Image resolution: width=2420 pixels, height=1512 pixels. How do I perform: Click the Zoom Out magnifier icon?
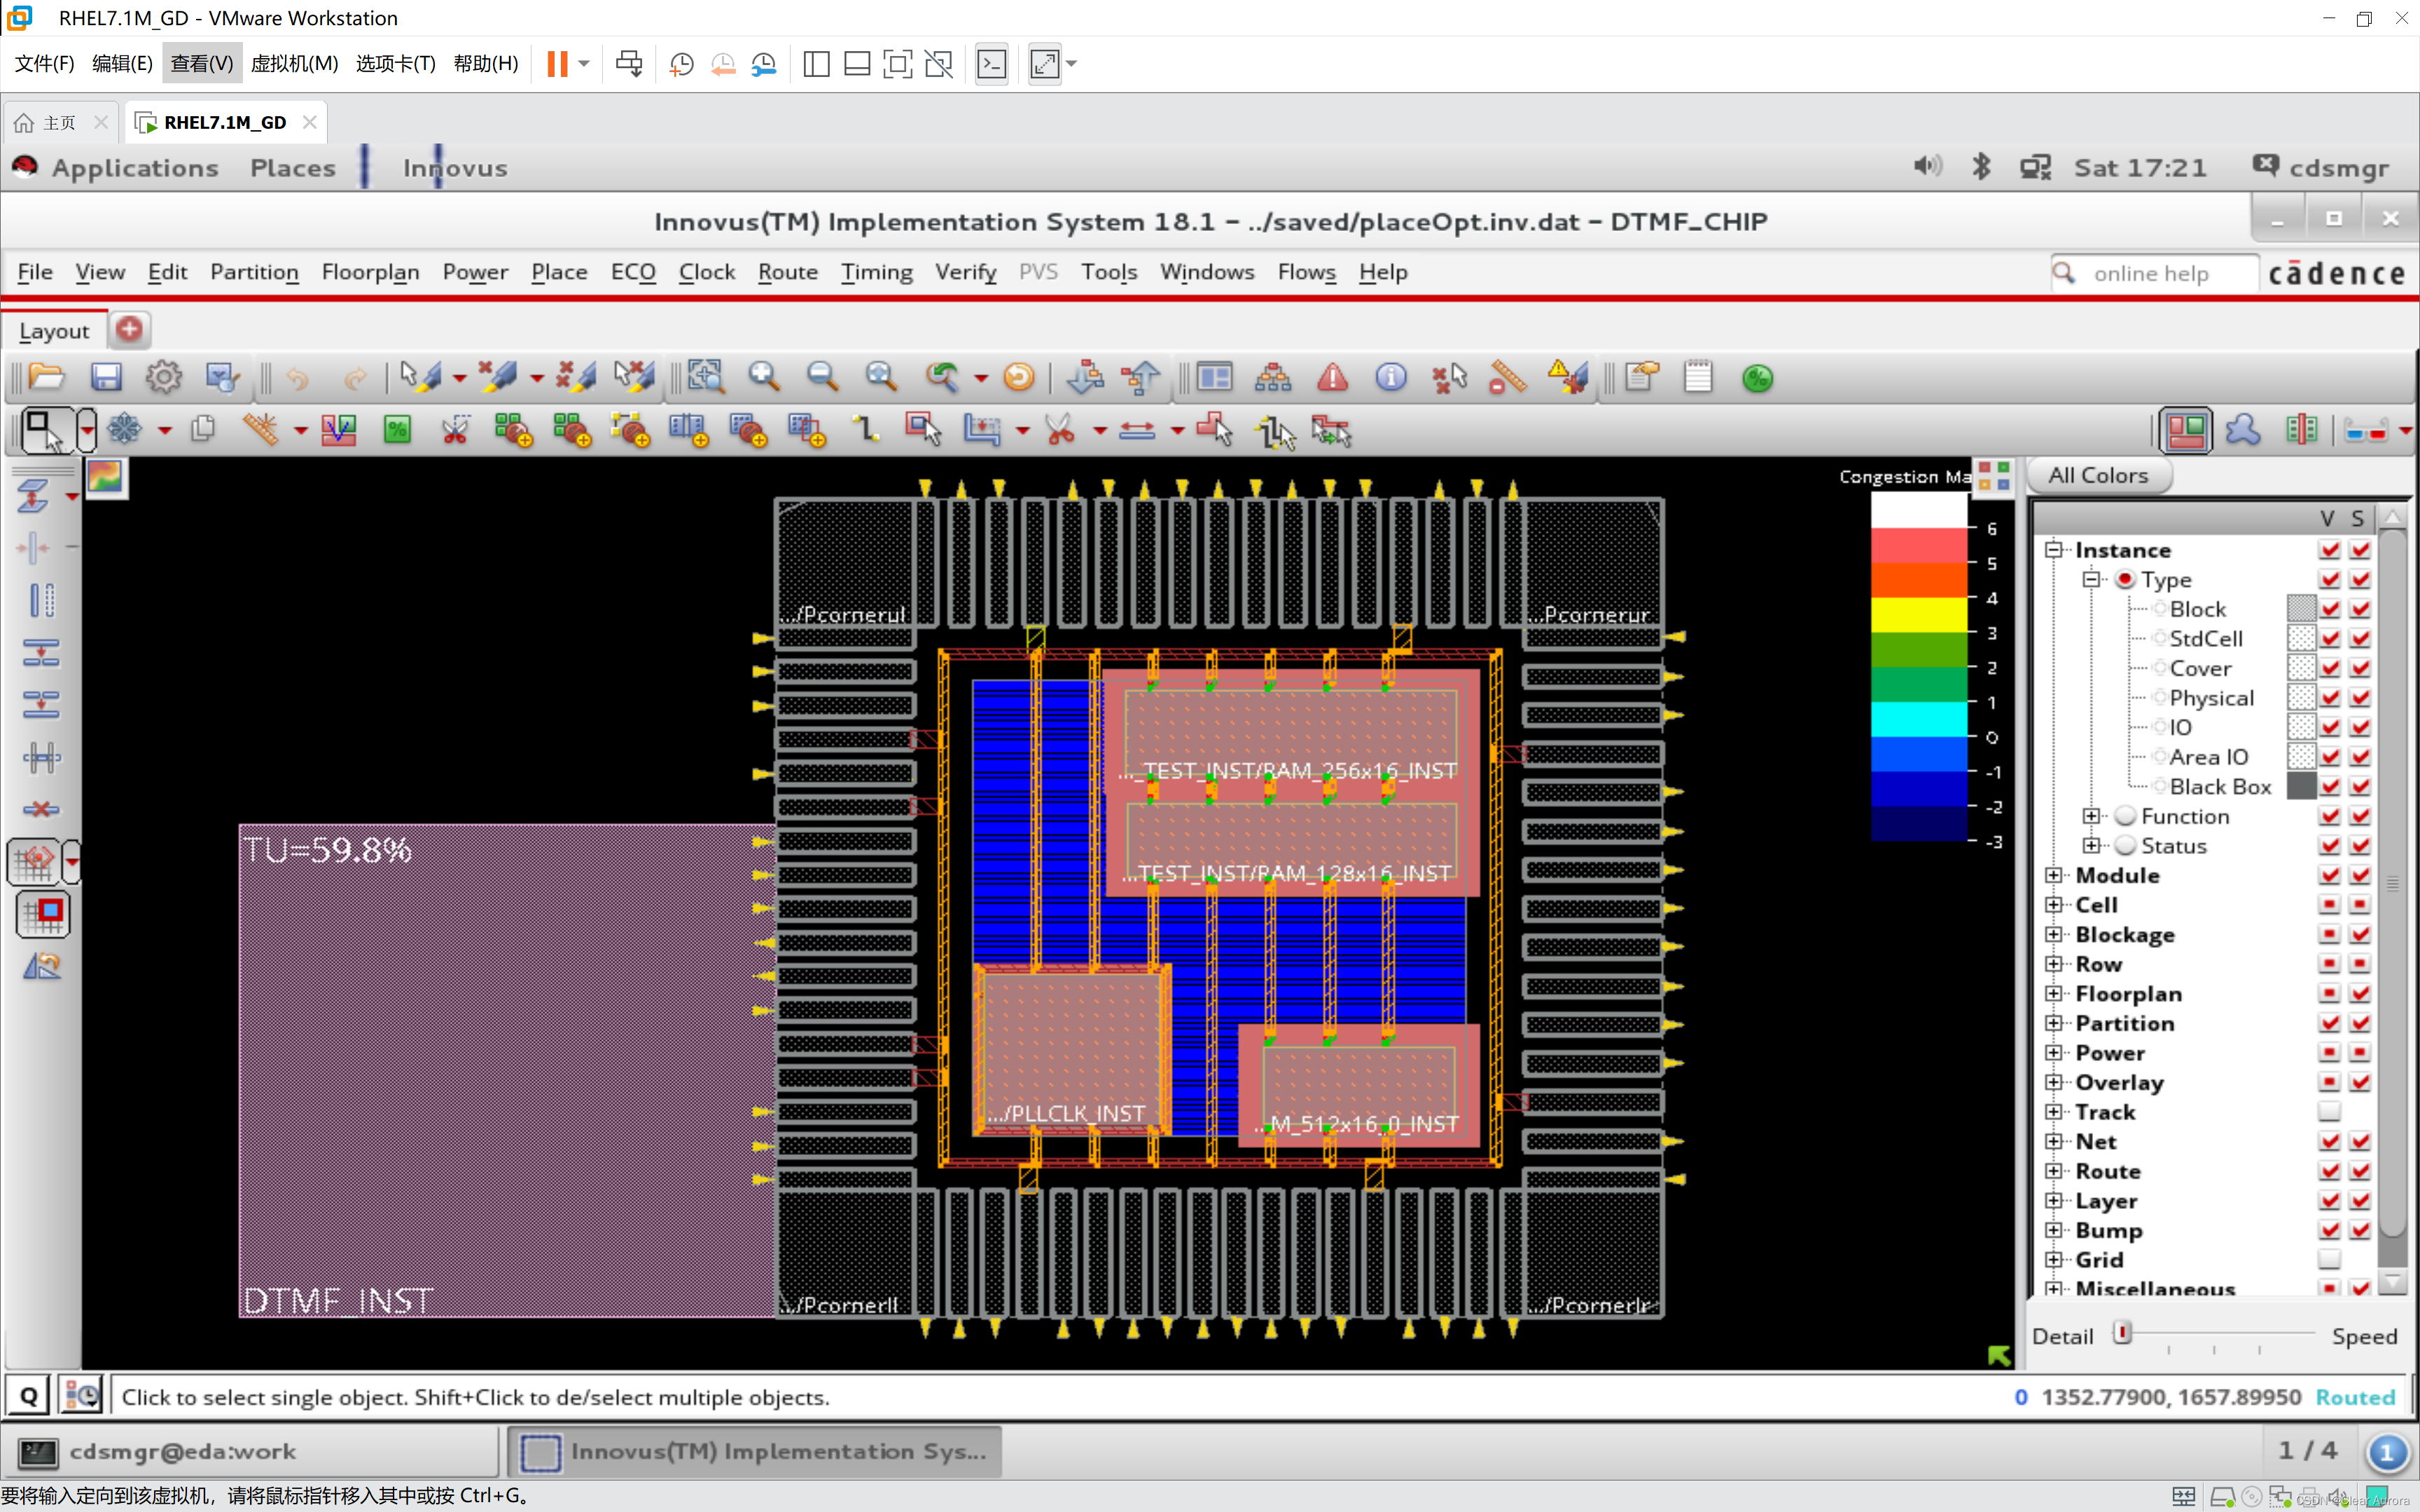(x=822, y=377)
